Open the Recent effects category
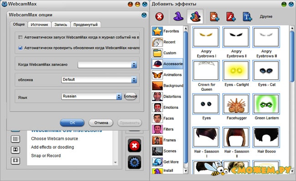 tap(167, 42)
